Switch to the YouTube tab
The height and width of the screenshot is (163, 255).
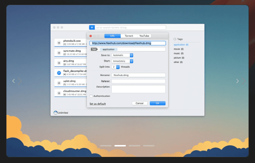click(144, 36)
